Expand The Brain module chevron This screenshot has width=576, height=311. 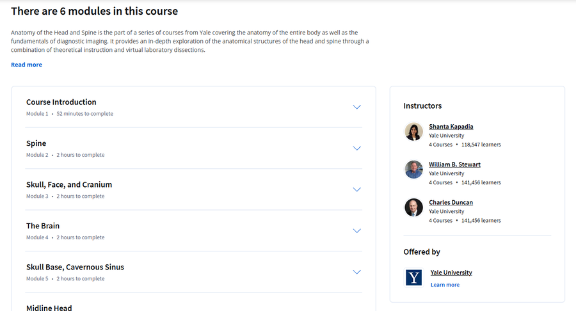(x=356, y=231)
